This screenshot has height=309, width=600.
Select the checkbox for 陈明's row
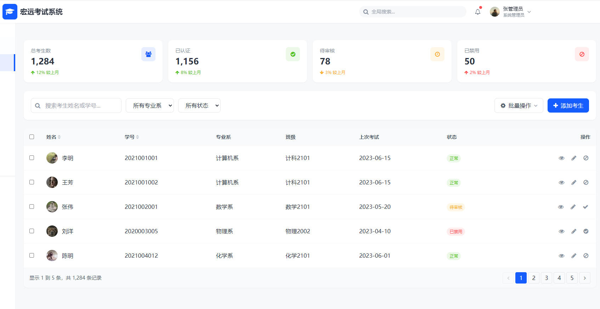(x=32, y=256)
